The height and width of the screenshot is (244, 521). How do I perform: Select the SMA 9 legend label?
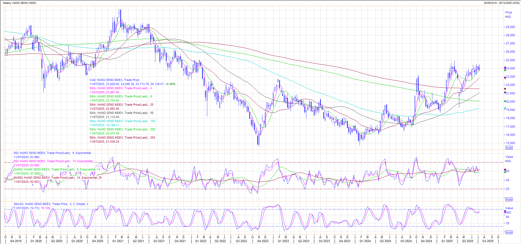pyautogui.click(x=121, y=97)
